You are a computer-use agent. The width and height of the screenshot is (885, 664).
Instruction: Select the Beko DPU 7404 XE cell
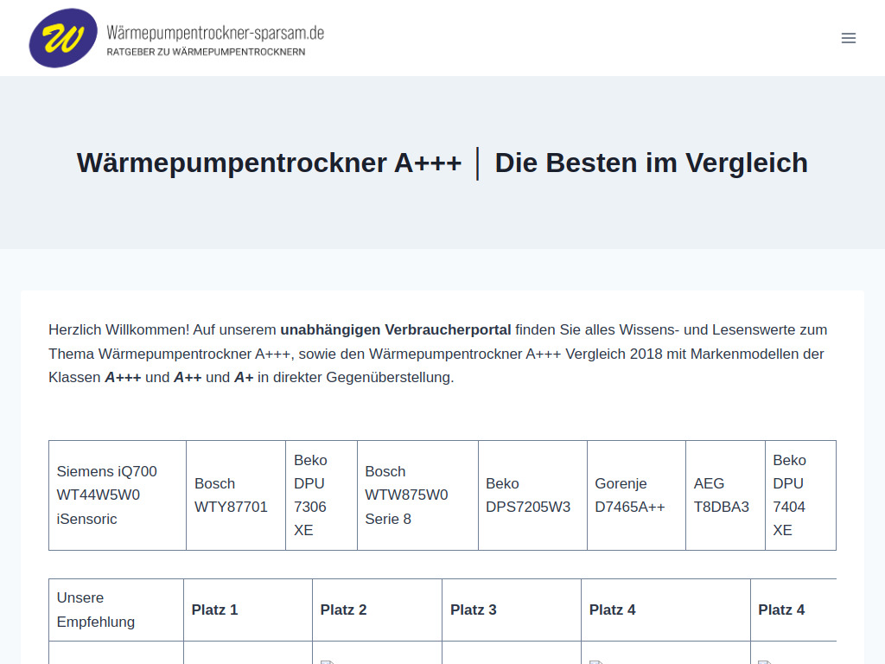click(x=800, y=495)
